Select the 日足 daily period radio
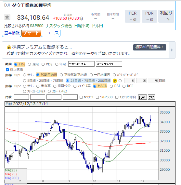This screenshot has height=185, width=181. click(16, 64)
